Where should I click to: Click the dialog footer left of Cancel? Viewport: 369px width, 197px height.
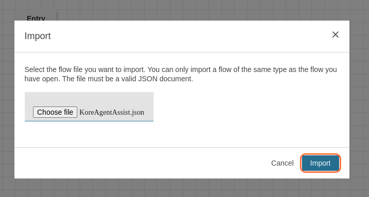pos(141,163)
